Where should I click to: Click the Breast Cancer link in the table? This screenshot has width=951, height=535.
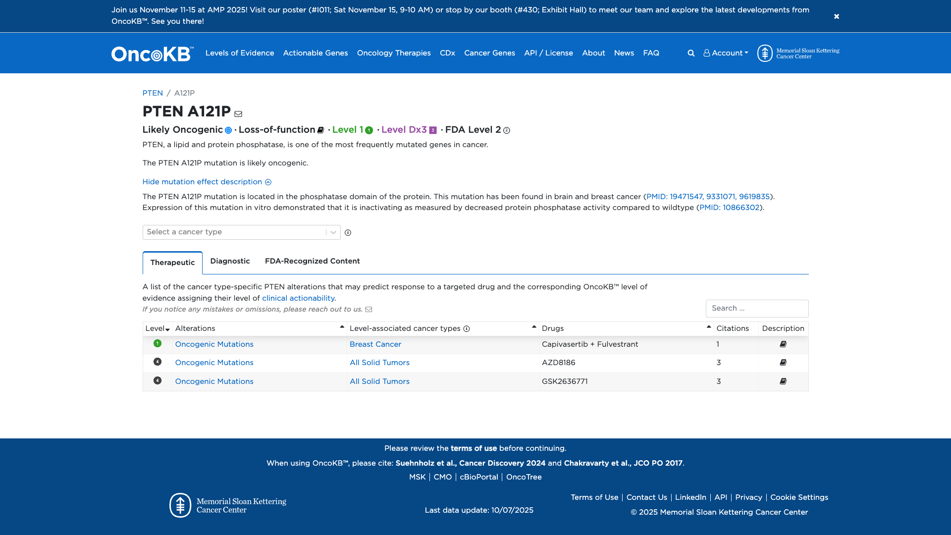[375, 344]
